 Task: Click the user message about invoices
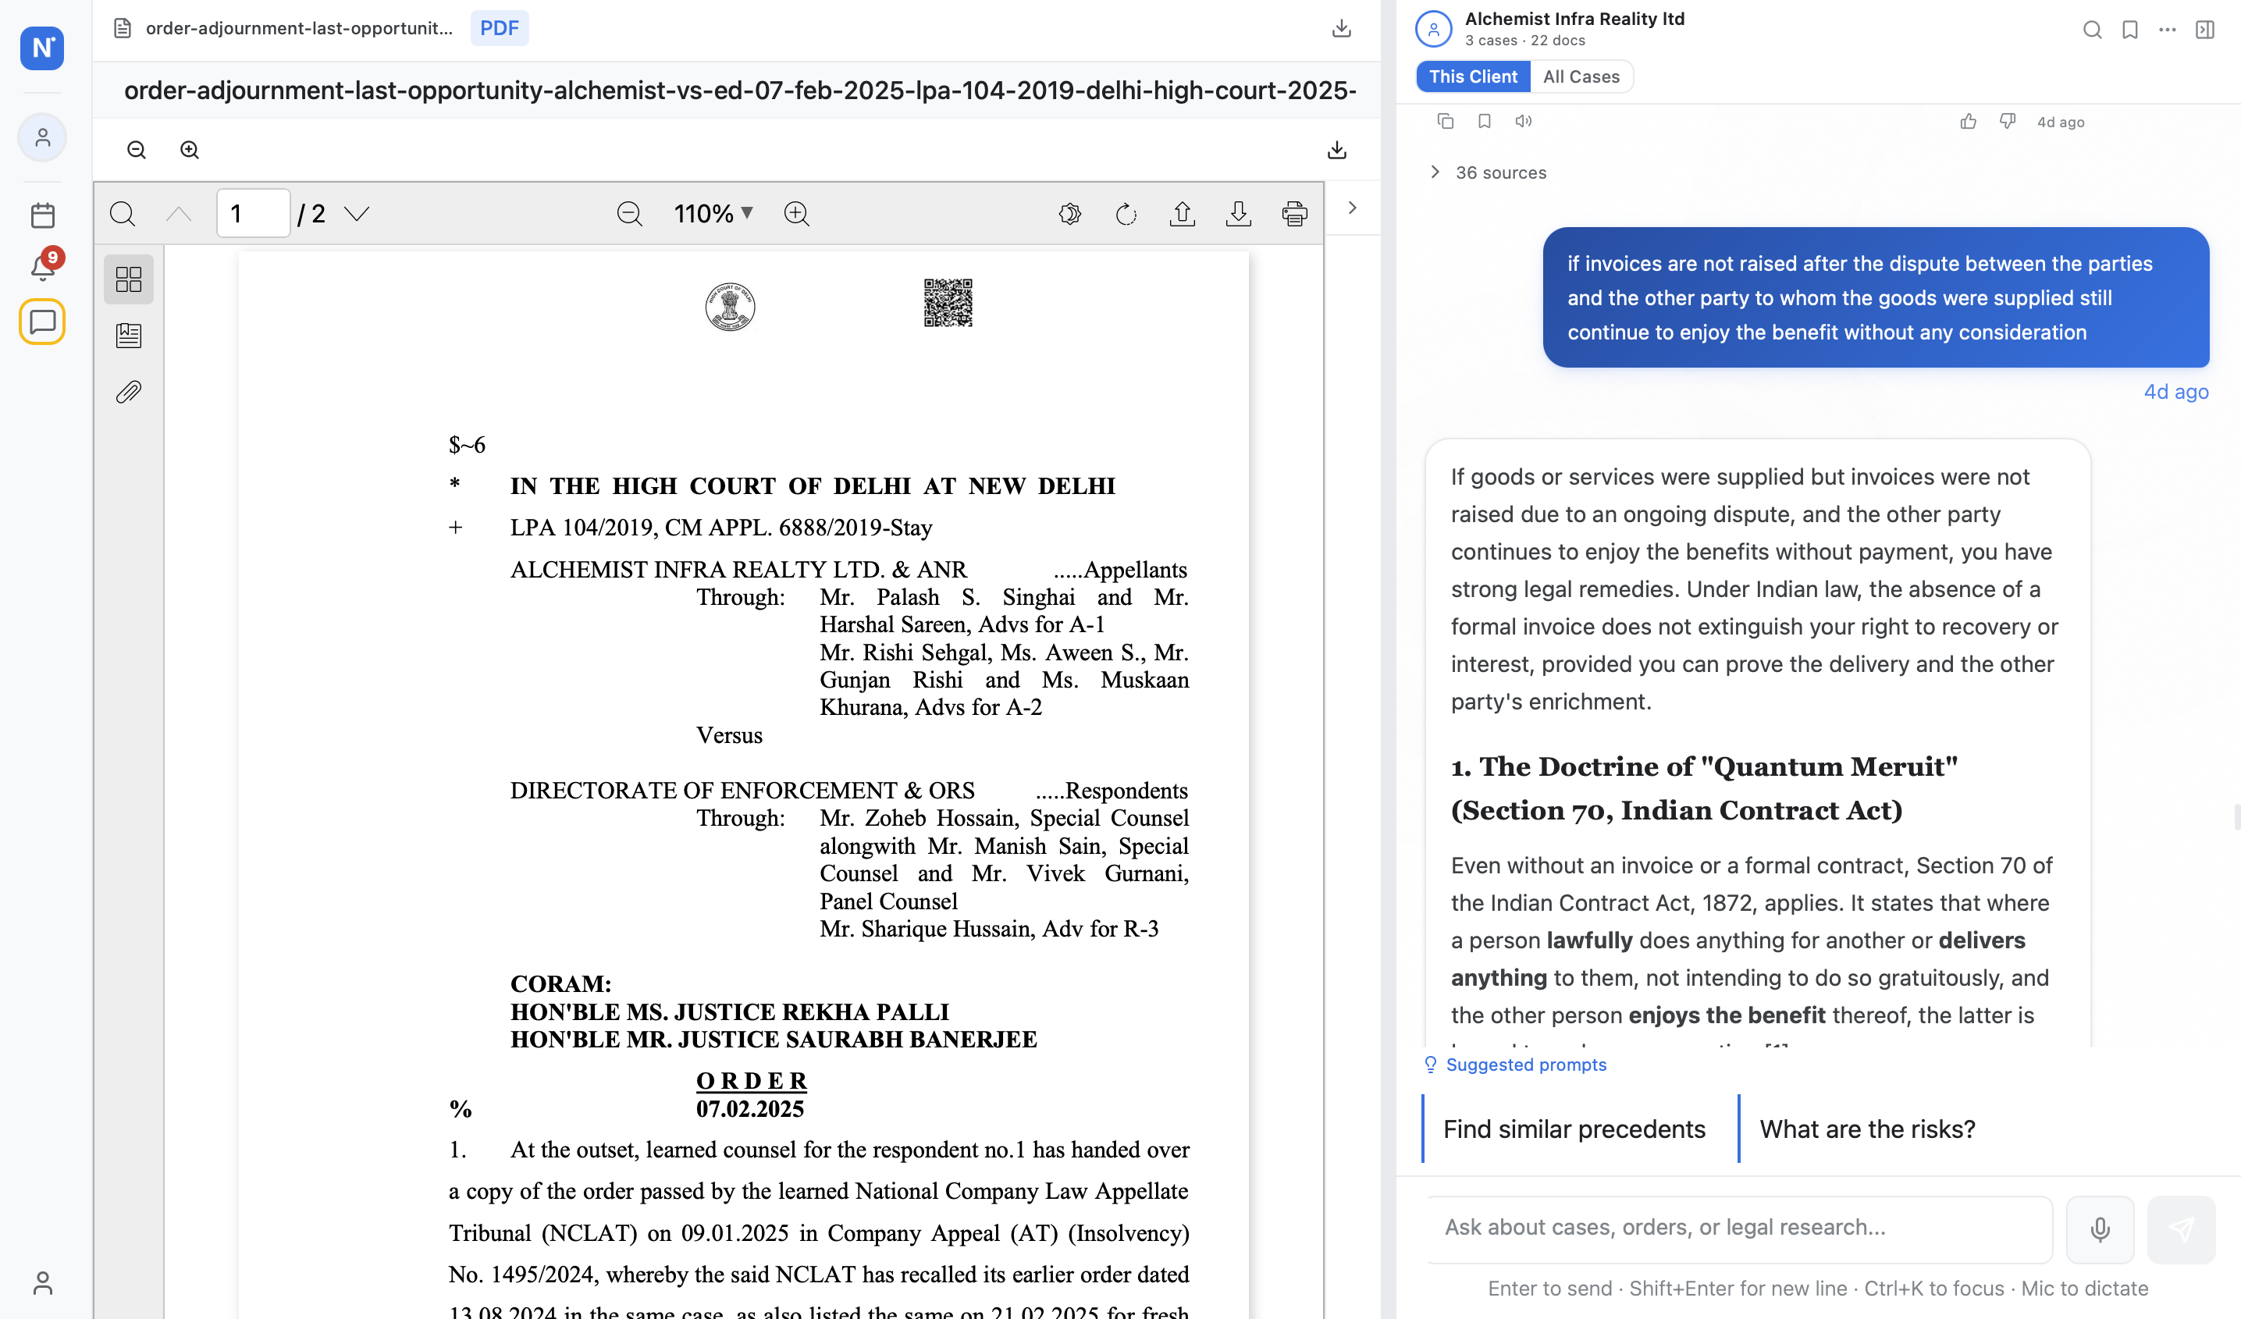[1876, 298]
